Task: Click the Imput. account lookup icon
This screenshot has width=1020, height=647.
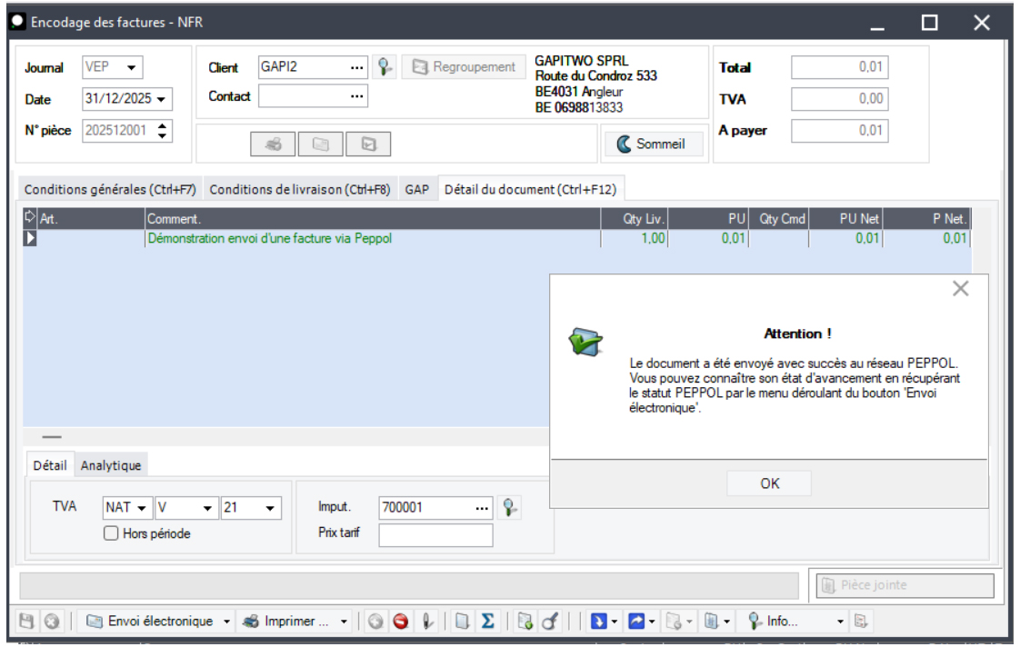Action: (511, 508)
